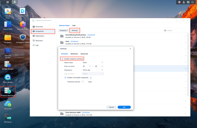
Task: Open Log in the sidebar
Action: click(43, 45)
